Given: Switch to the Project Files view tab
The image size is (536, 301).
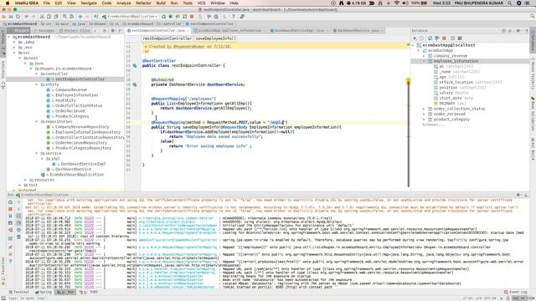Looking at the screenshot, I should [x=75, y=31].
